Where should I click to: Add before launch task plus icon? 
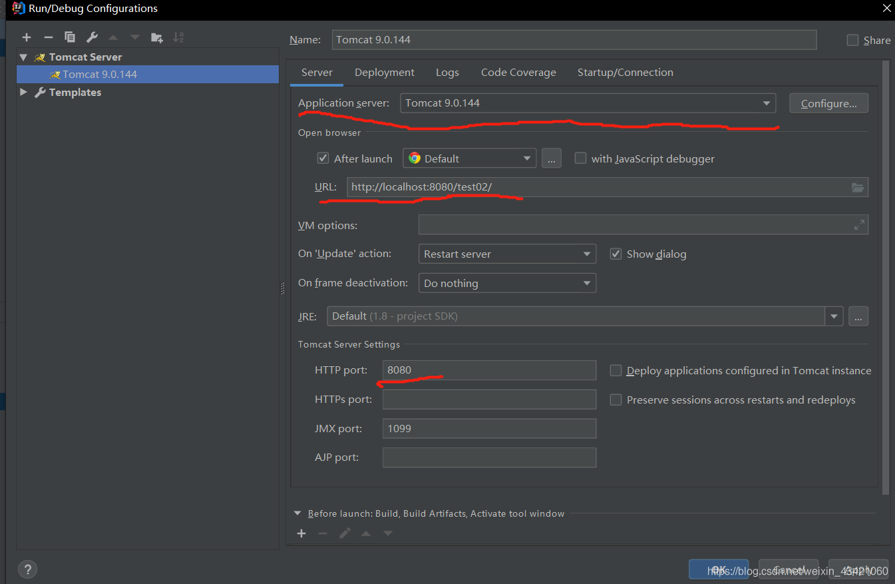pyautogui.click(x=301, y=533)
